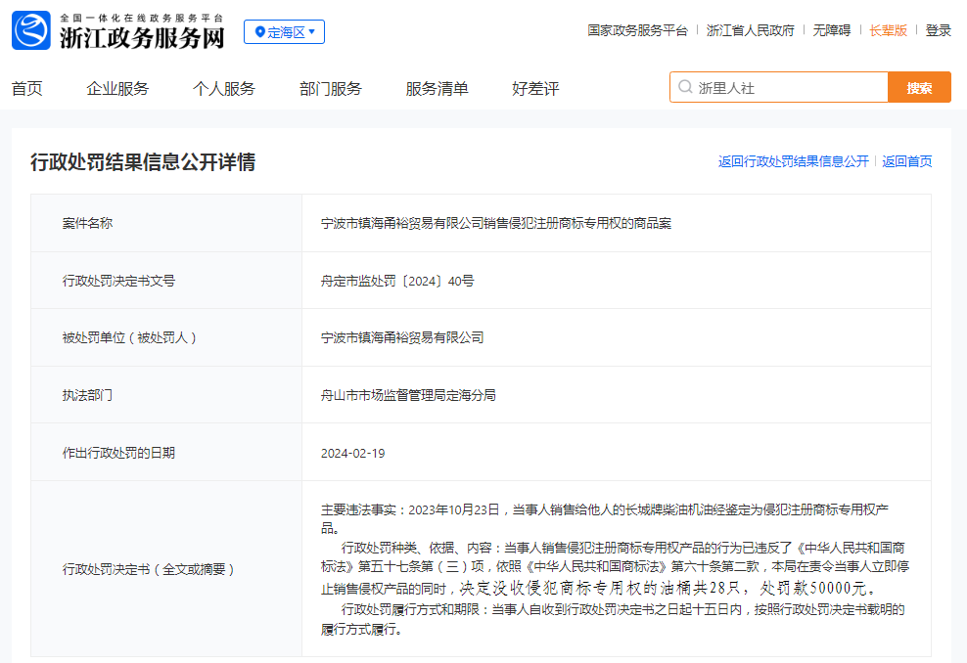Click the heading 行政处罚结果信息公开详情
Image resolution: width=967 pixels, height=663 pixels.
pyautogui.click(x=143, y=162)
